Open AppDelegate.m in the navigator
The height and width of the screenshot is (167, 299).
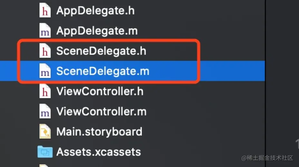pyautogui.click(x=97, y=31)
